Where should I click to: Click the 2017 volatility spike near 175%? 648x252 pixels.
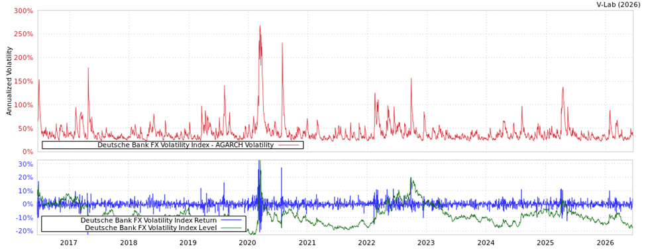pyautogui.click(x=88, y=69)
